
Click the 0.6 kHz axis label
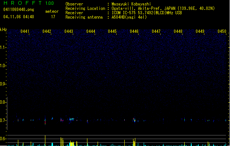click(3, 139)
